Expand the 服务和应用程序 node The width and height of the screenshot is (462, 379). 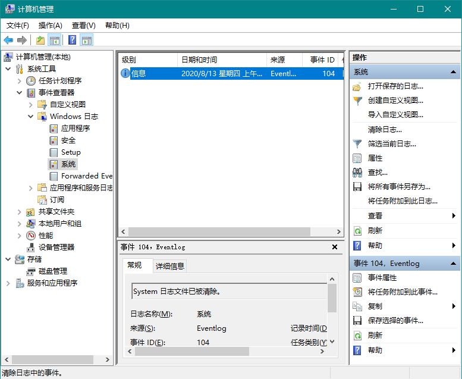point(8,283)
